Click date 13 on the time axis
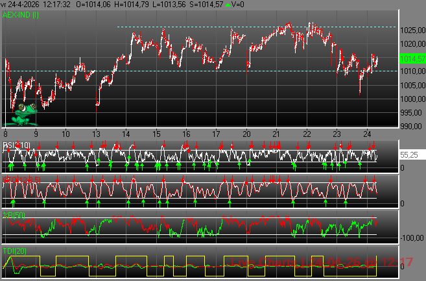This screenshot has width=426, height=281. point(96,133)
